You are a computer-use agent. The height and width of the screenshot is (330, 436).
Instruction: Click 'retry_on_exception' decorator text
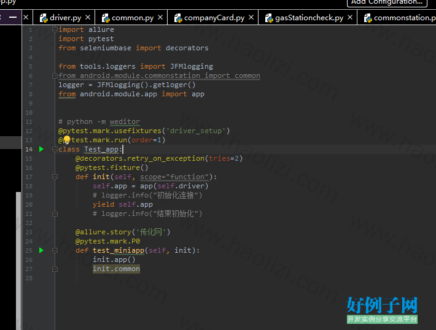pyautogui.click(x=166, y=158)
